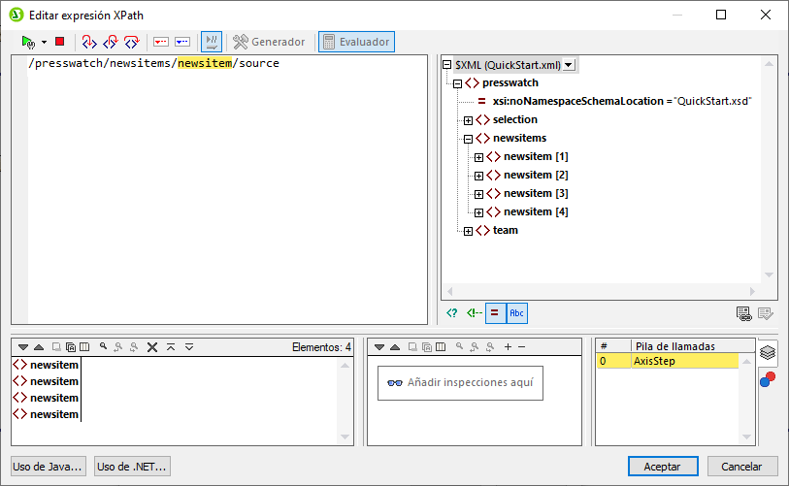
Task: Switch to Generador mode
Action: pos(269,42)
